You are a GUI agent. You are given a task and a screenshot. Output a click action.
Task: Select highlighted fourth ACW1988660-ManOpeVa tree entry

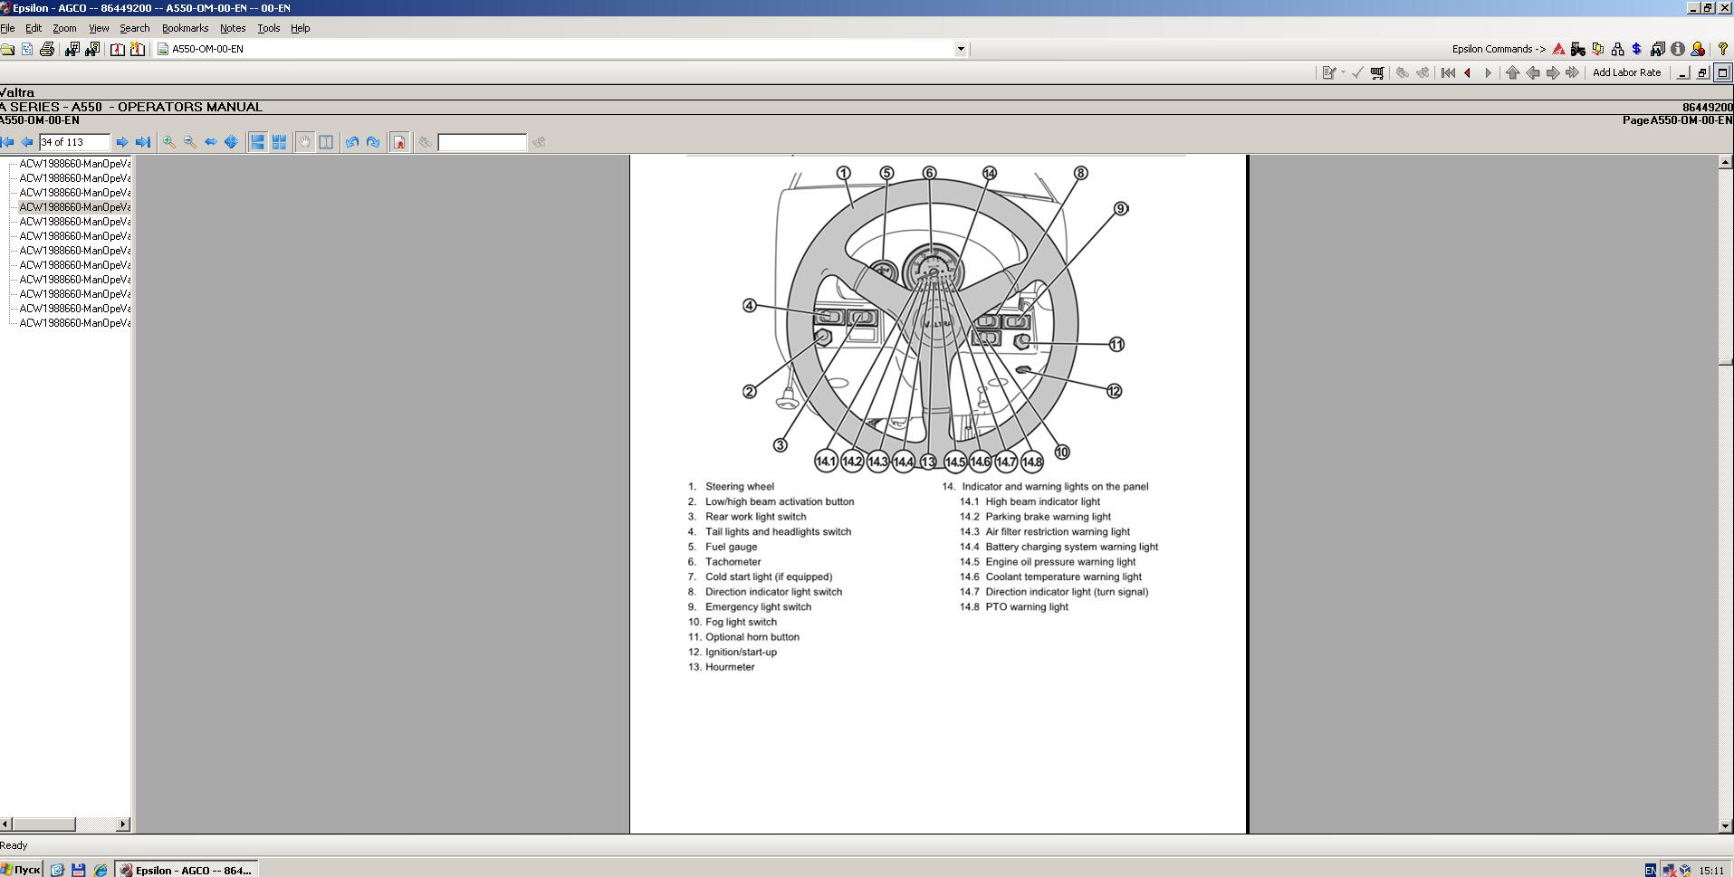75,207
